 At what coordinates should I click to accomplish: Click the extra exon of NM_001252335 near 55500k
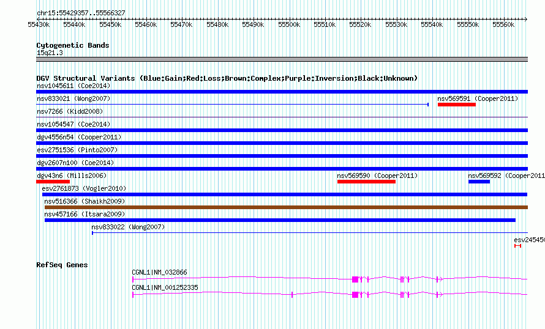(x=292, y=295)
